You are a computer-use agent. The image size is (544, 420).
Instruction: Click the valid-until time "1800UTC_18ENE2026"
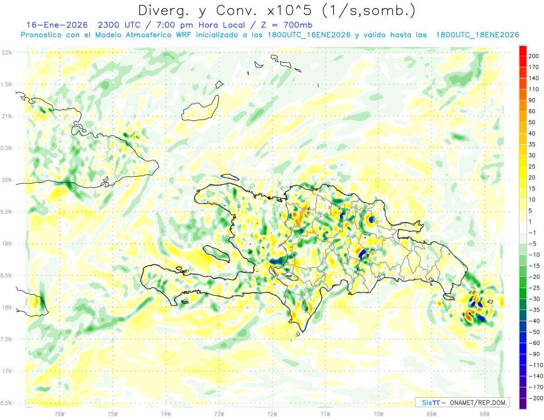[x=477, y=35]
